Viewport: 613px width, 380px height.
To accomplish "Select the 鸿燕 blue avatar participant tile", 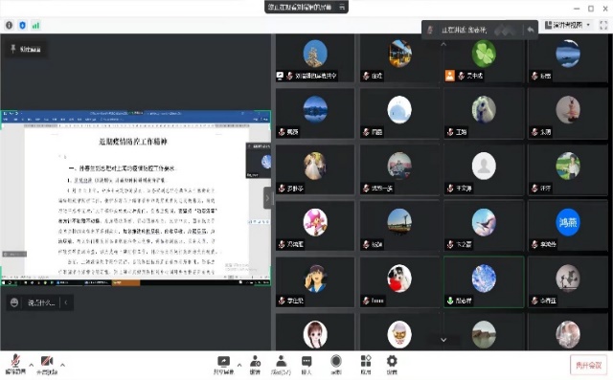I will 568,226.
